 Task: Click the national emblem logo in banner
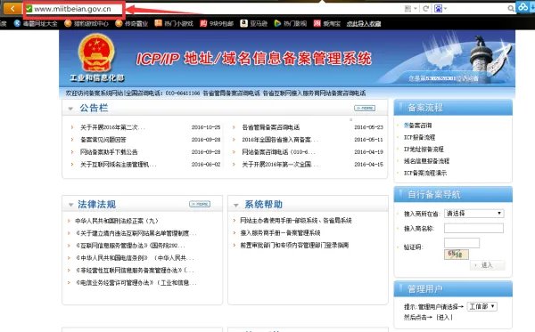tap(96, 53)
